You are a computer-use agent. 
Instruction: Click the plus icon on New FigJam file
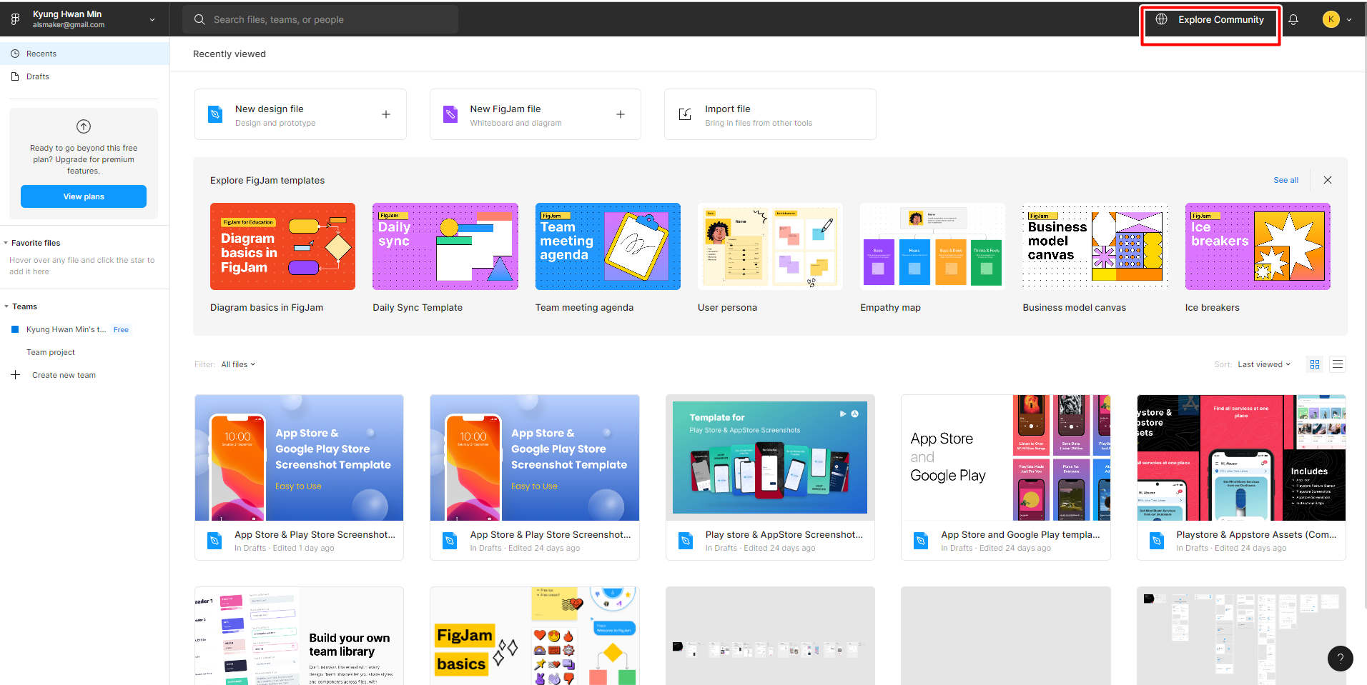pos(621,114)
